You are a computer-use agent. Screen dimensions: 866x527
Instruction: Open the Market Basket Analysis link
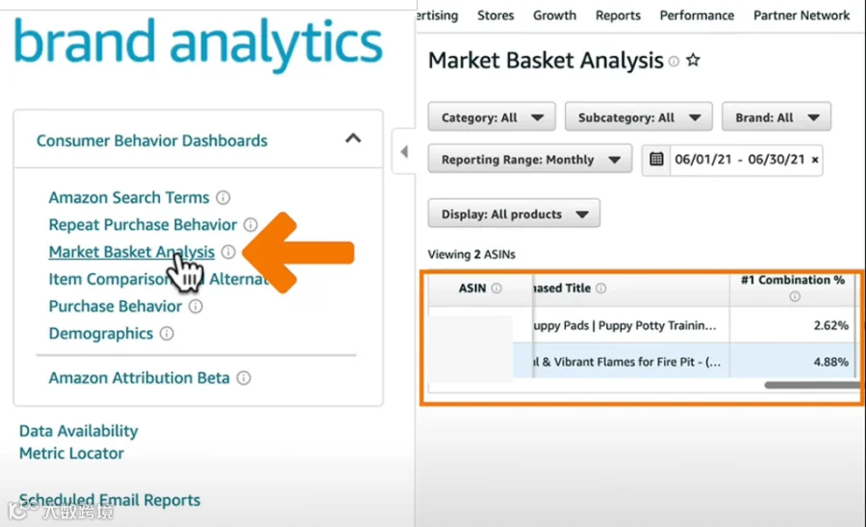(132, 252)
